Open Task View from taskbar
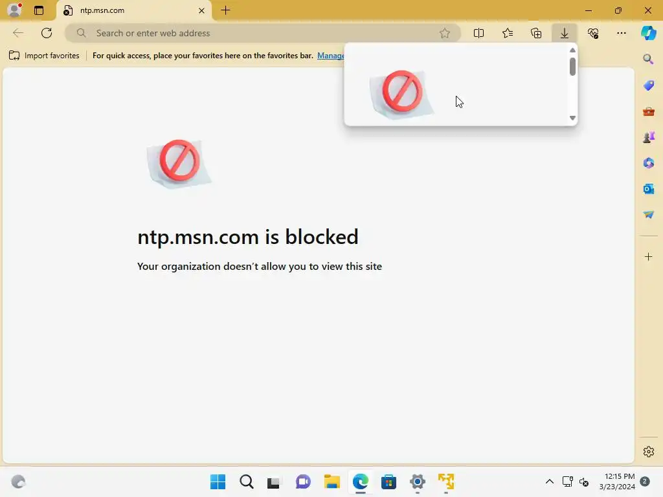This screenshot has width=663, height=497. pos(274,481)
